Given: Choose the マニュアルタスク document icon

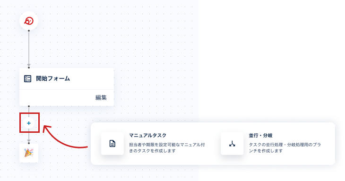Looking at the screenshot, I should tap(112, 144).
